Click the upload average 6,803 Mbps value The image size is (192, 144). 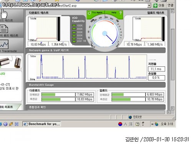point(155,94)
